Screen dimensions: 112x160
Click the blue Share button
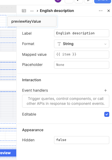point(102,1)
